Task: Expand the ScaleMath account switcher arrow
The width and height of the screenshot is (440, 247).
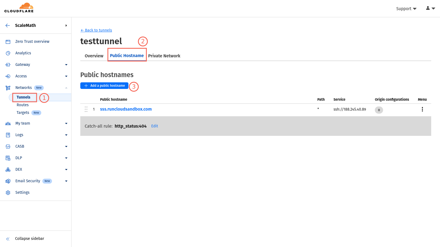Action: [x=66, y=26]
